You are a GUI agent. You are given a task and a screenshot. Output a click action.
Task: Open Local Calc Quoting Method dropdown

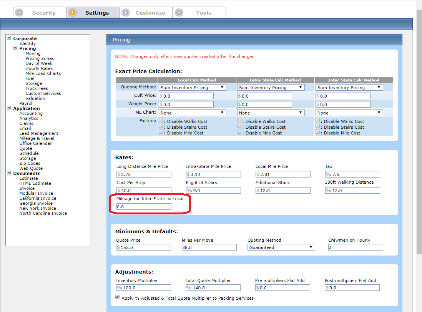(193, 88)
